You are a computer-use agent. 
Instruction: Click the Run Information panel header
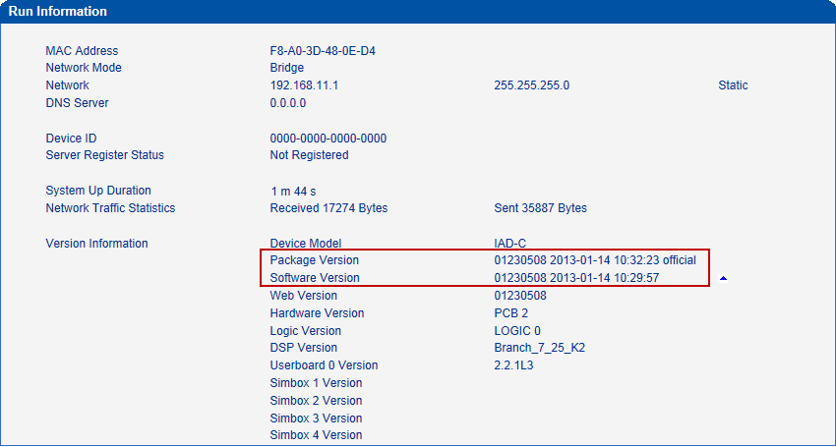(x=59, y=12)
